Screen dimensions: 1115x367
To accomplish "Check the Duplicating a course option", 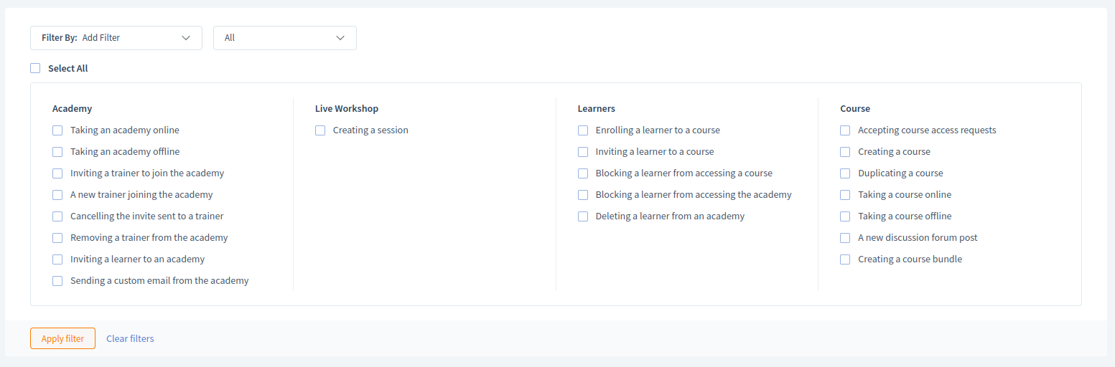I will click(x=845, y=173).
